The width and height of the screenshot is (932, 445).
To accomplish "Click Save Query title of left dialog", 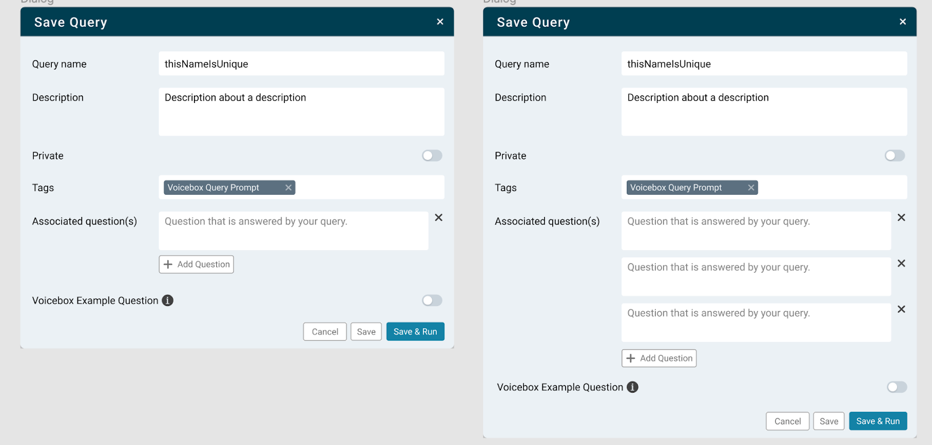I will tap(70, 22).
